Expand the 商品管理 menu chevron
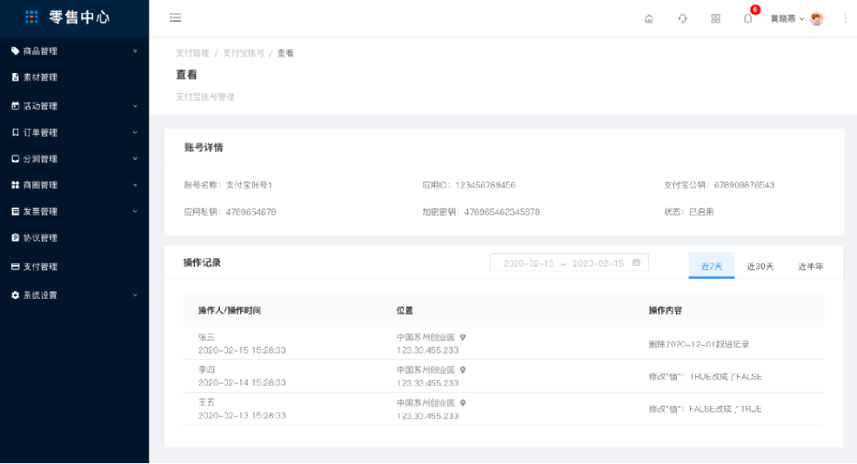The image size is (857, 464). click(135, 51)
